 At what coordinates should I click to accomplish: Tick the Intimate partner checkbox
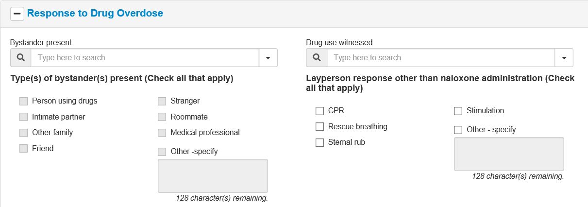click(x=23, y=117)
